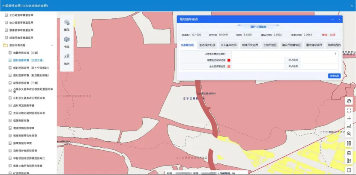Open 预审图形符合性审查 item
Viewport: 356px width, 175px height.
tap(25, 136)
